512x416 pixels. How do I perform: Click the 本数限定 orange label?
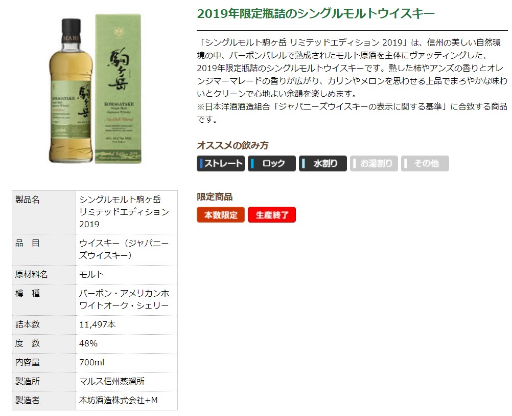(220, 214)
